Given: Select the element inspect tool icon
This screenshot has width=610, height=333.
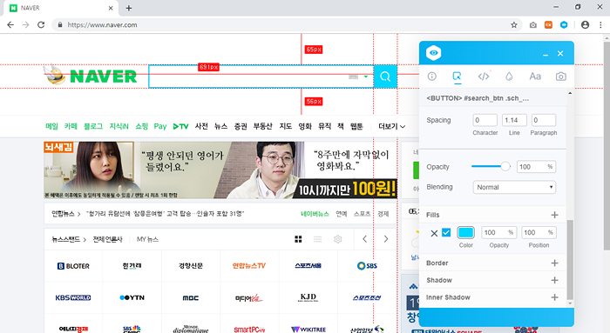Looking at the screenshot, I should pos(457,76).
